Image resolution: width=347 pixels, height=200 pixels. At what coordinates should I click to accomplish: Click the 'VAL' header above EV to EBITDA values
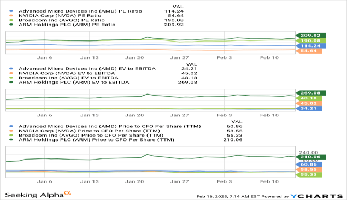point(191,64)
